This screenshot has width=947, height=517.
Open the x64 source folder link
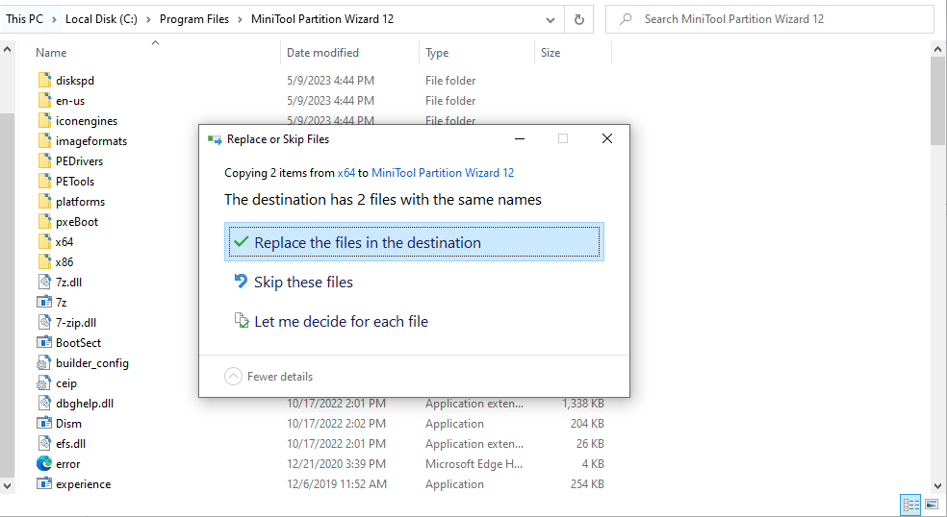(346, 173)
